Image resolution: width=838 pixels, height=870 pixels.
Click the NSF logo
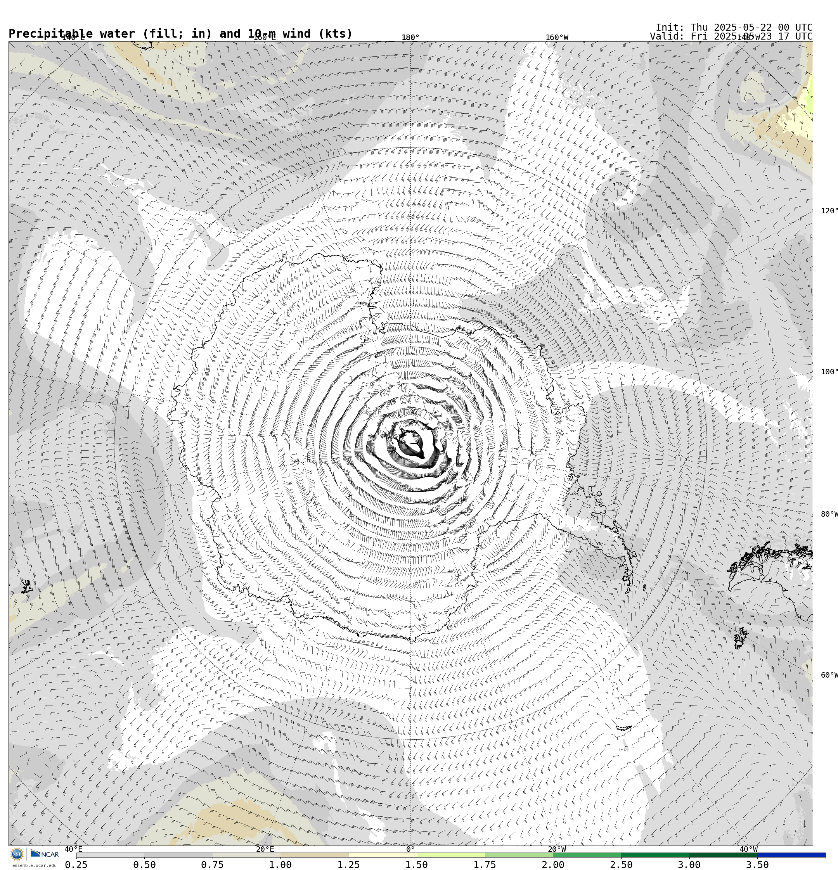coord(17,854)
